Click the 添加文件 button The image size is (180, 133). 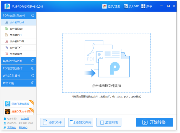52,122
